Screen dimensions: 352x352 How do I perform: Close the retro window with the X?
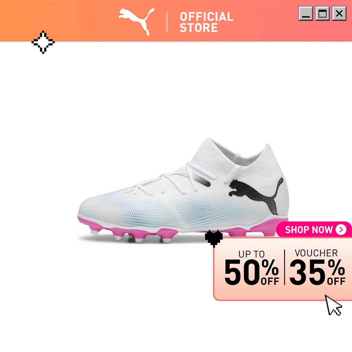[x=339, y=13]
